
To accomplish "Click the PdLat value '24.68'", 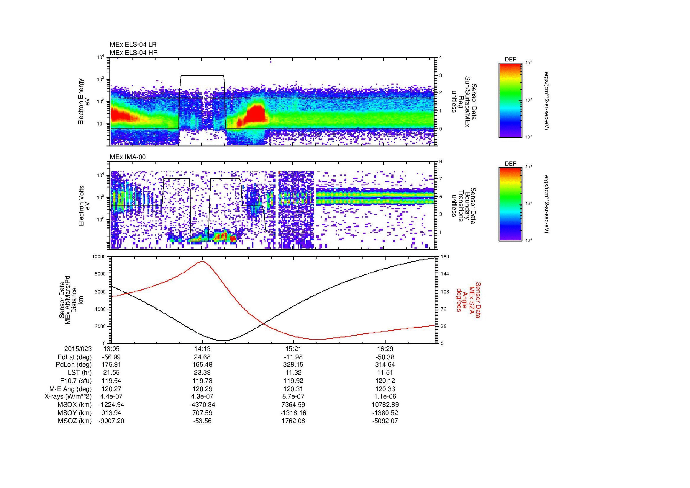I will 202,357.
